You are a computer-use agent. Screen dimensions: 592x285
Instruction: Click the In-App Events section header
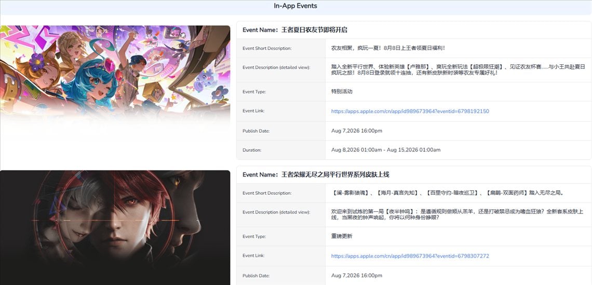point(295,6)
